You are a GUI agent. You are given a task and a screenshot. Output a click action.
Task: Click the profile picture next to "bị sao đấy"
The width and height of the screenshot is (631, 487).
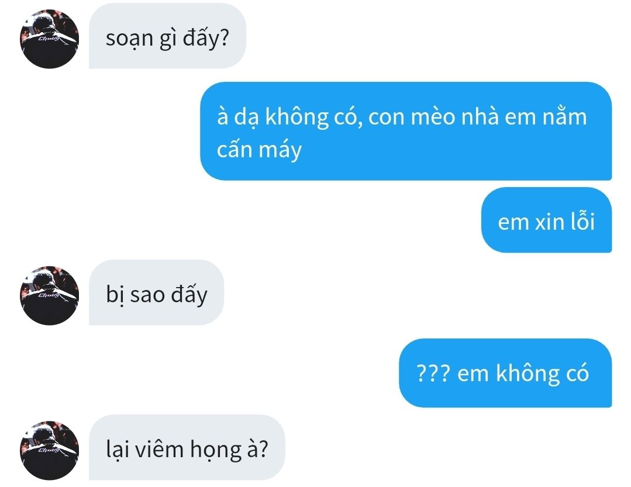pyautogui.click(x=50, y=296)
